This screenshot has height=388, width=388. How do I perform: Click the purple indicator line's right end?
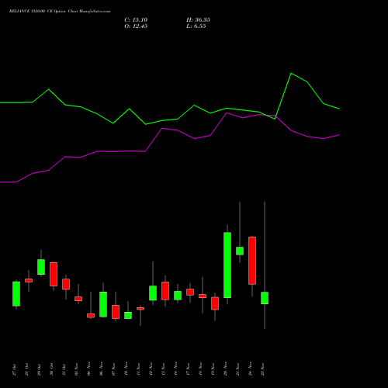click(339, 135)
